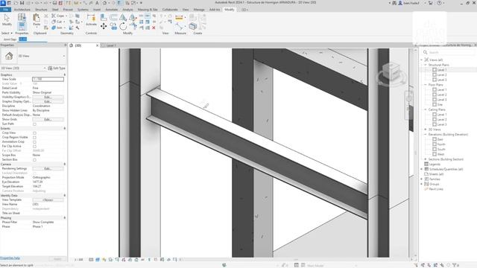Collapse the Views (all) tree node
The height and width of the screenshot is (268, 477).
[x=422, y=60]
